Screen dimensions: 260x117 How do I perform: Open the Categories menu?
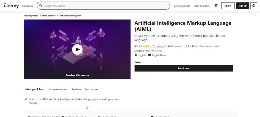(27, 6)
